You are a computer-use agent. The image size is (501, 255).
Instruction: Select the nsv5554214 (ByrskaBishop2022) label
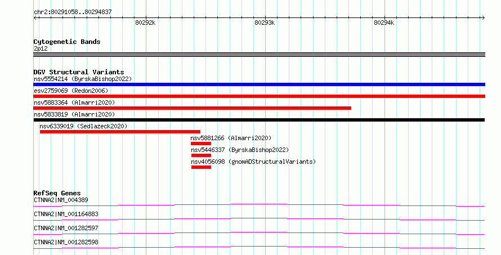83,79
